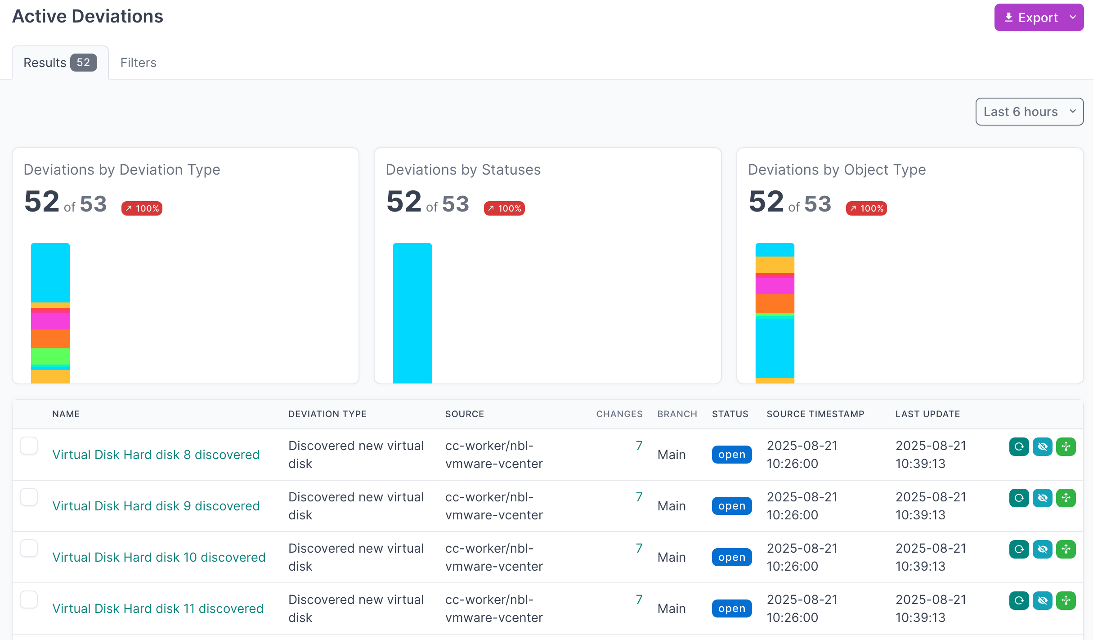This screenshot has height=640, width=1093.
Task: Click green branch icon for Hard disk 8
Action: point(1066,446)
